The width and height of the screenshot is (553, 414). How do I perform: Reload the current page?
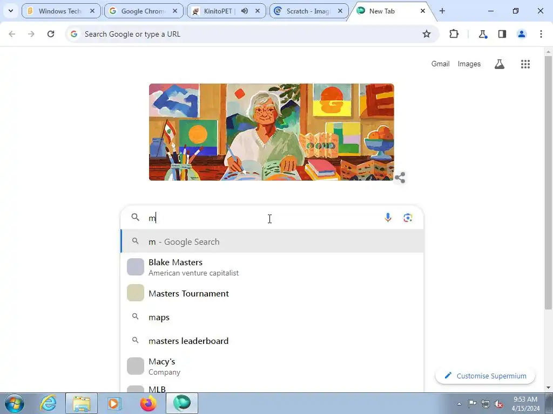(x=51, y=34)
